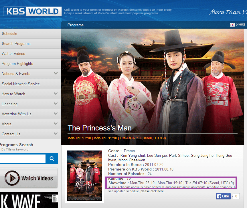Select Search Programs in the sidebar
The height and width of the screenshot is (208, 247).
coord(16,43)
